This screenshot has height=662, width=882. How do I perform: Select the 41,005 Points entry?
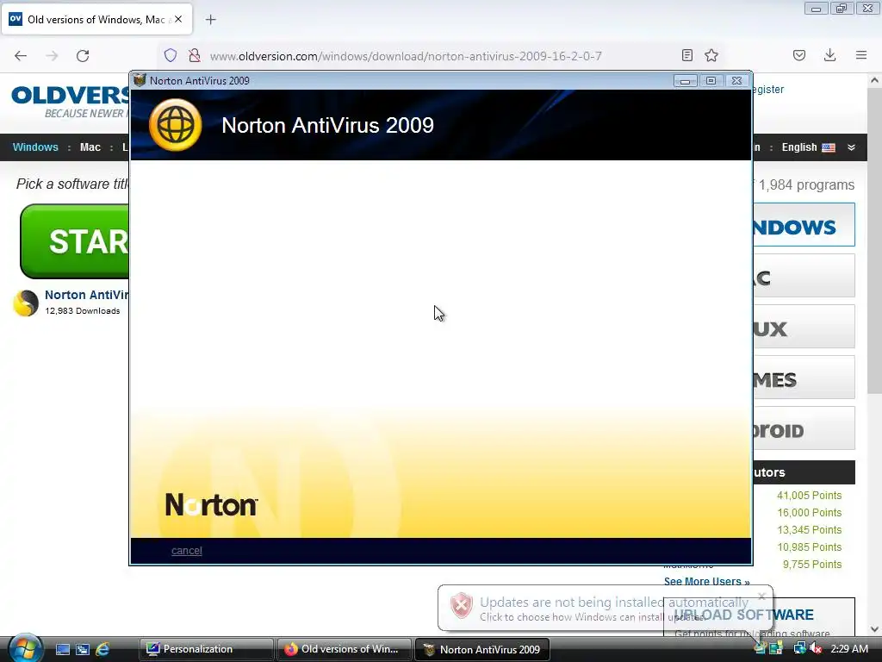pos(809,496)
